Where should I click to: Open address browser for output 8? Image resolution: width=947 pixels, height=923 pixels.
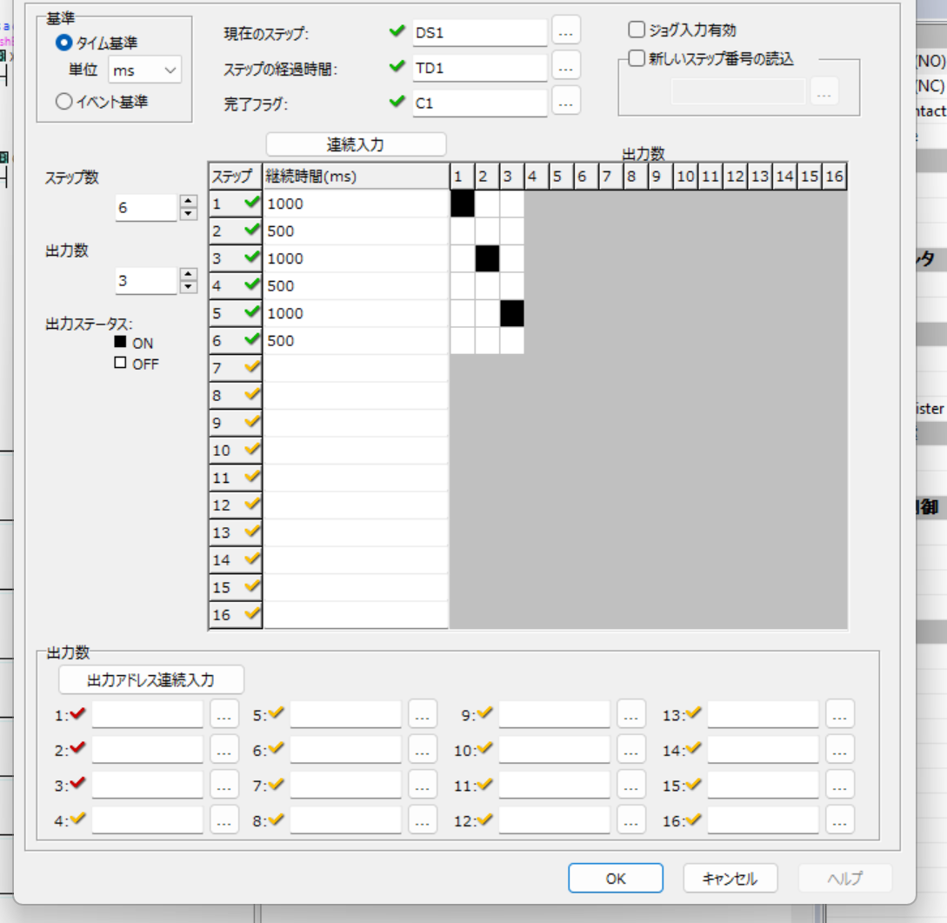(x=422, y=819)
